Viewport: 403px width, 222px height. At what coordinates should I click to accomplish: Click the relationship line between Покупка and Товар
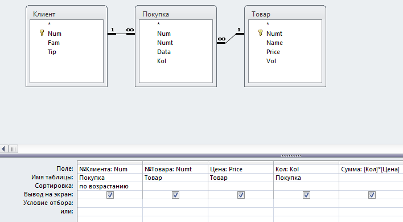(231, 38)
